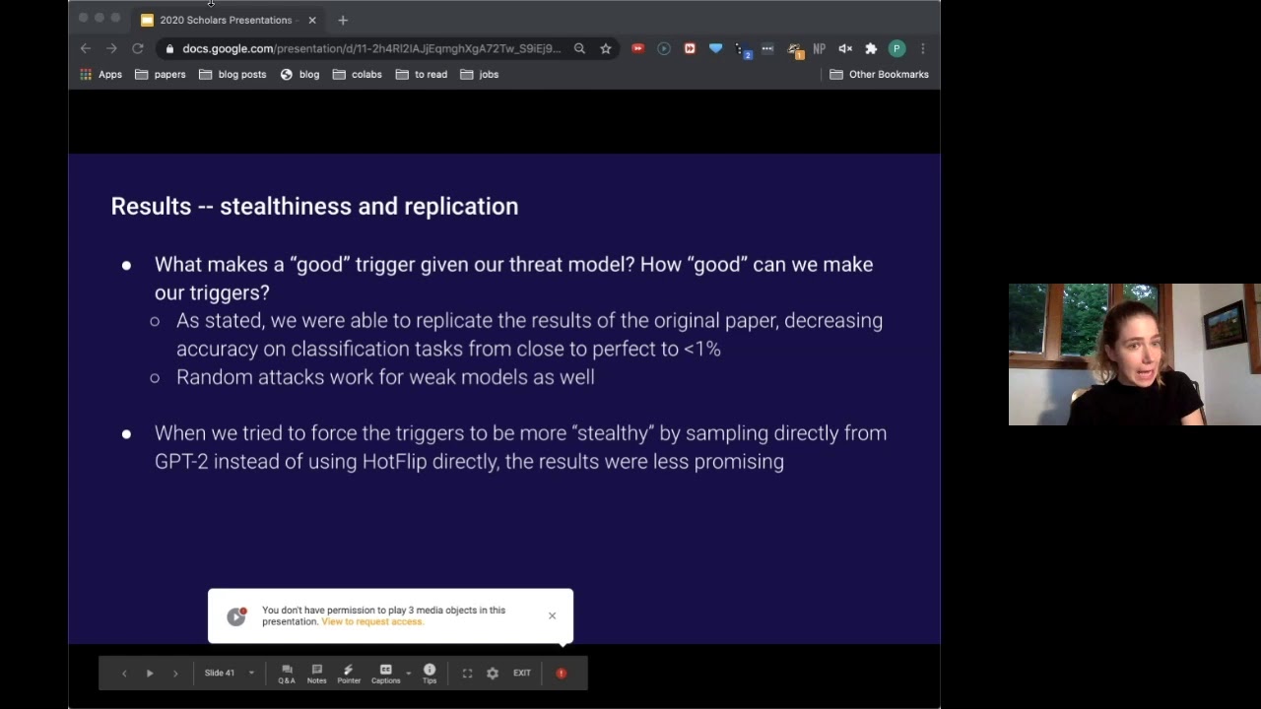View presenter Tips

(430, 673)
